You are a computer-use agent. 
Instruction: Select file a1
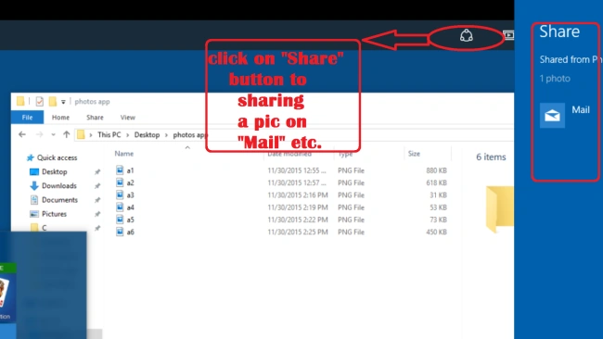click(x=131, y=170)
